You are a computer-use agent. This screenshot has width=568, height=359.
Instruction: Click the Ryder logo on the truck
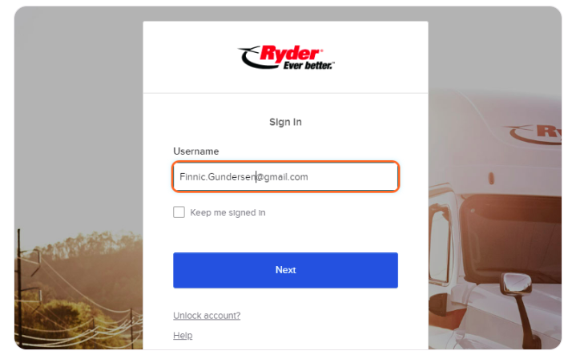click(x=535, y=134)
